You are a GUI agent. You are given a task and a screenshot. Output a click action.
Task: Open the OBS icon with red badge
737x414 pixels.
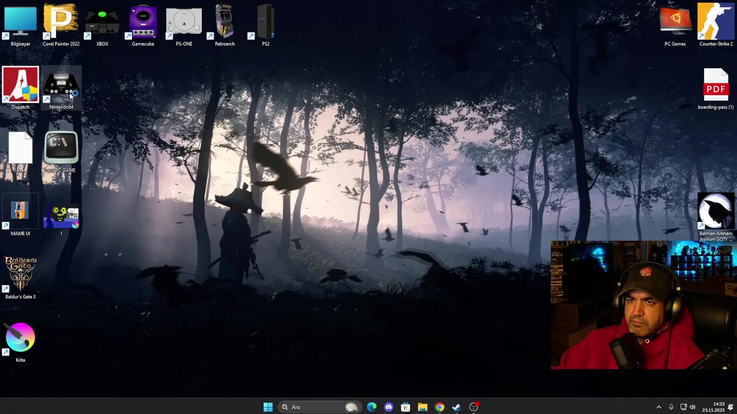click(x=474, y=407)
